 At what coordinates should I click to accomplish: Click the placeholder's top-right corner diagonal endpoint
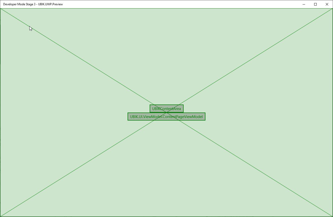click(x=332, y=9)
